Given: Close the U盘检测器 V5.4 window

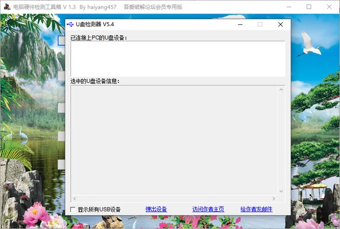Looking at the screenshot, I should tap(280, 24).
